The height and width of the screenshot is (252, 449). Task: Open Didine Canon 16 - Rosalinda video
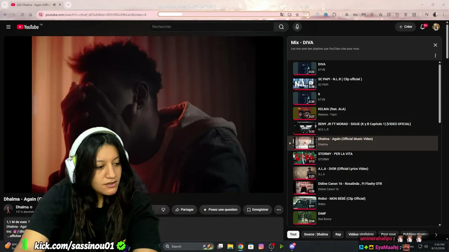coord(363,188)
